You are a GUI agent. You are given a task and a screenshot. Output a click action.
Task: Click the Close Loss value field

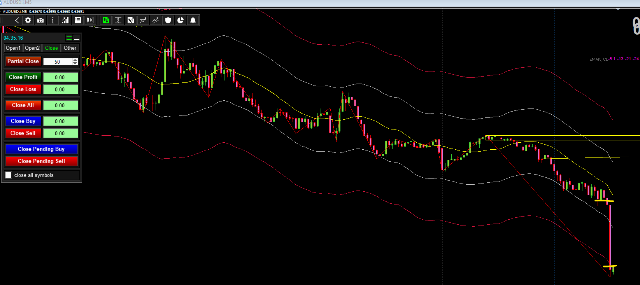click(60, 89)
